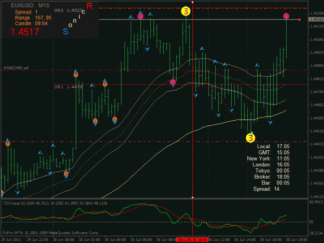The height and width of the screenshot is (243, 324).
Task: Click the Local: 17:05 clock line
Action: coord(273,147)
